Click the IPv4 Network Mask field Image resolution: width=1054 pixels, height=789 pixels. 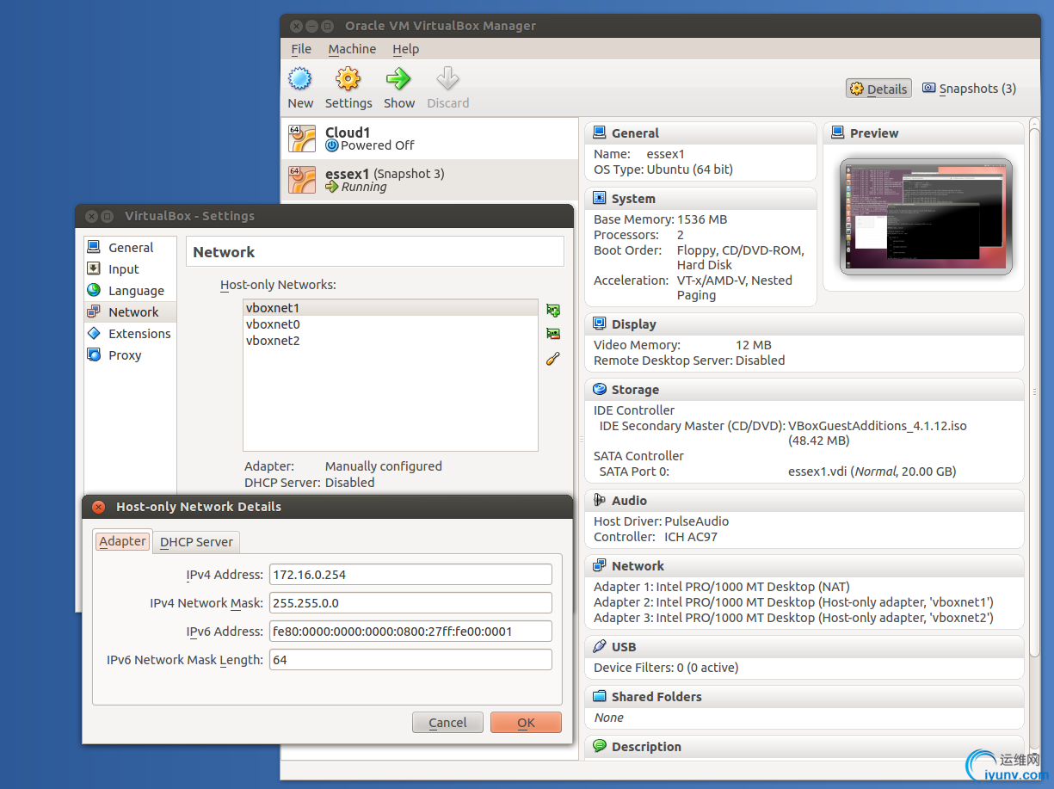(x=410, y=603)
